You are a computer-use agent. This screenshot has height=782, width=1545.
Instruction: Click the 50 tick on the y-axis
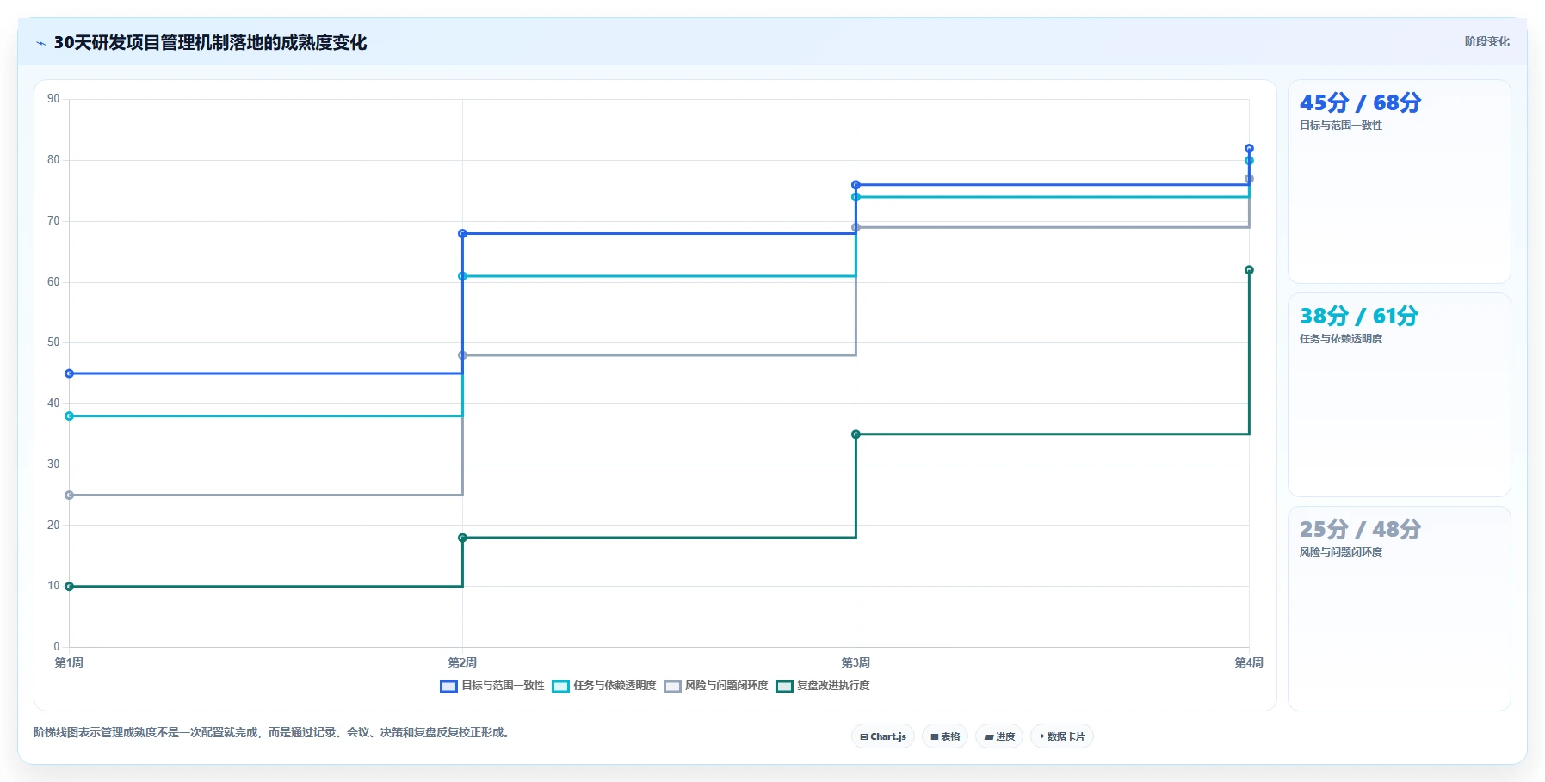pyautogui.click(x=53, y=342)
